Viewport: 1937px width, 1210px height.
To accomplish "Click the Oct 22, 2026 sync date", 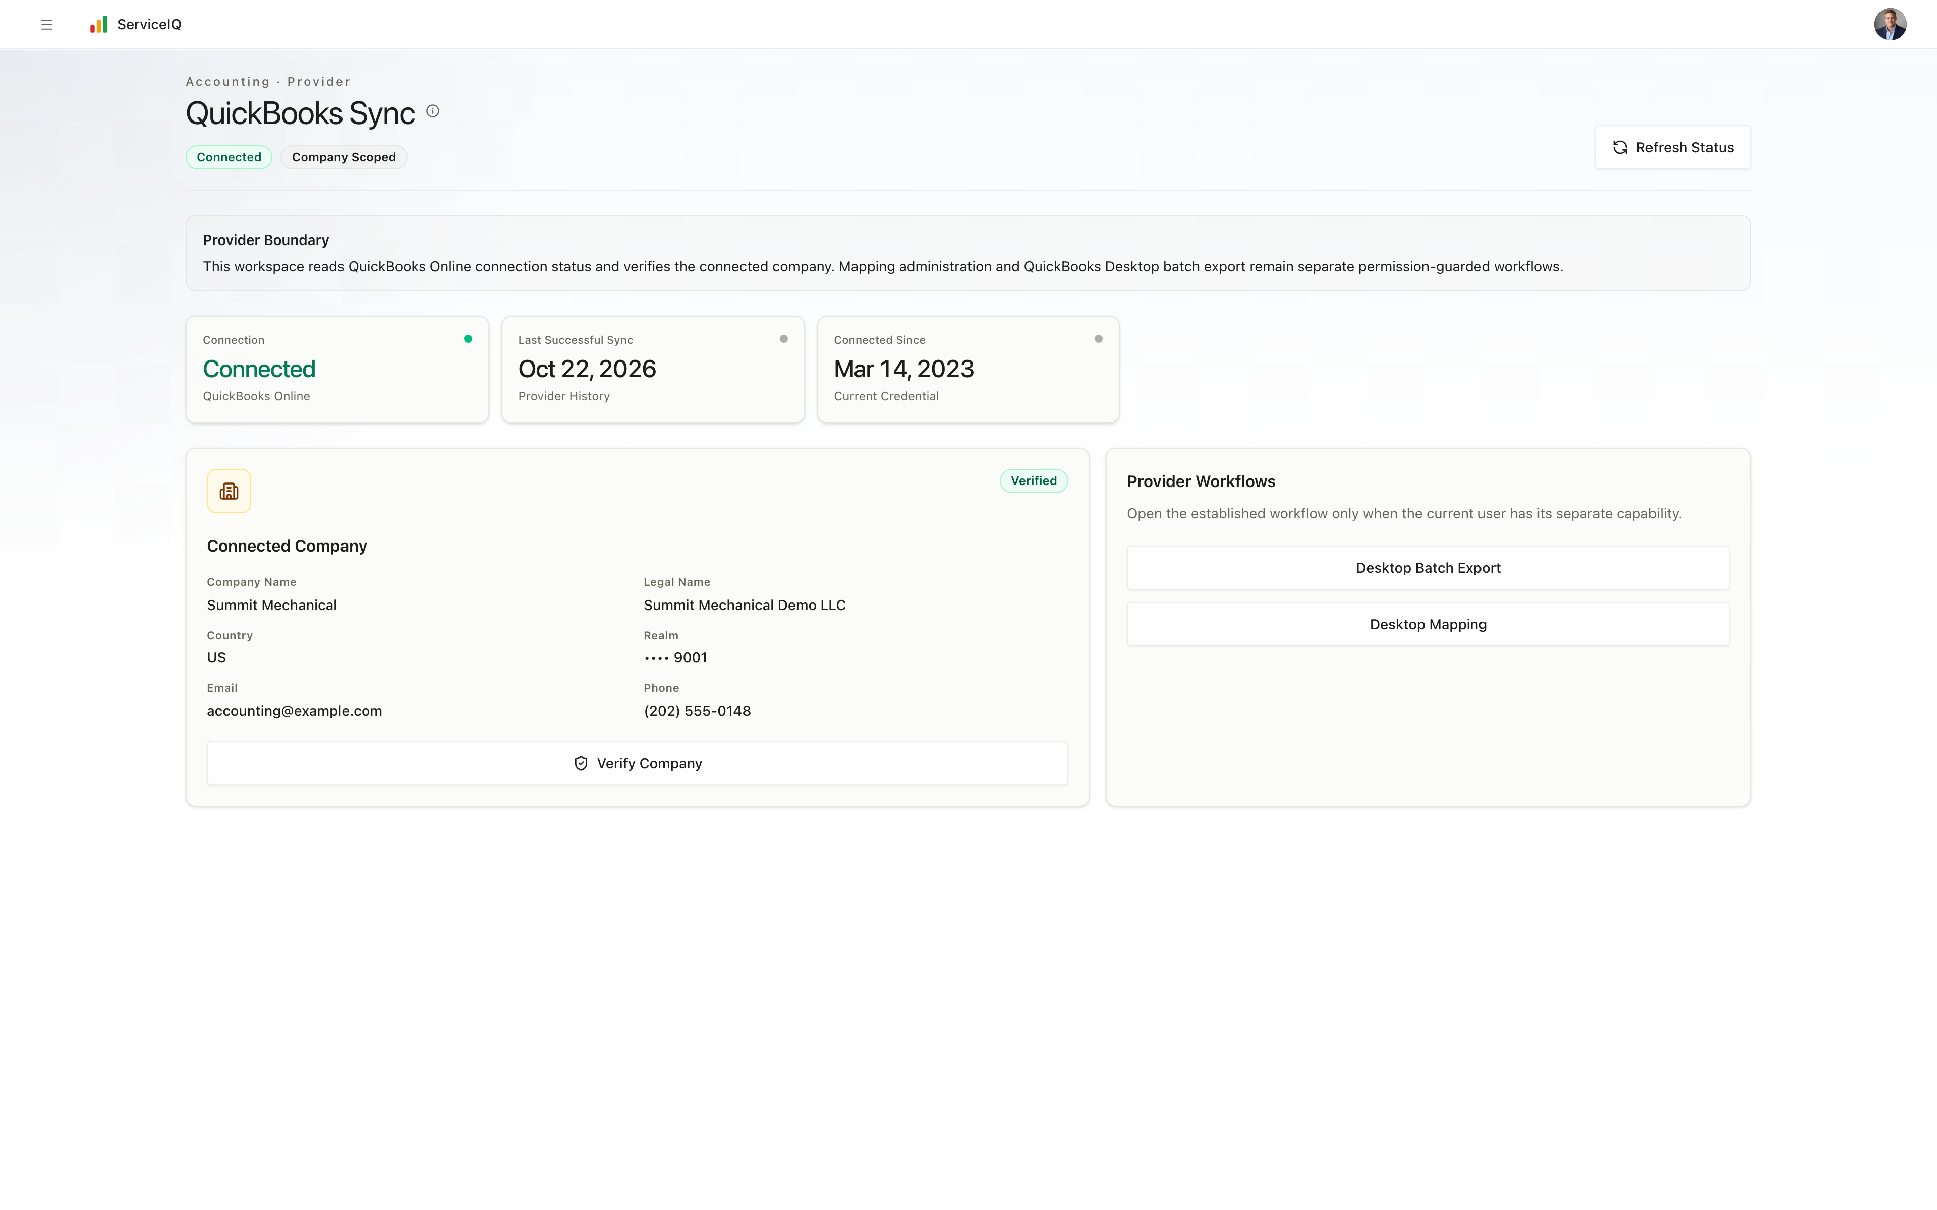I will pos(587,369).
